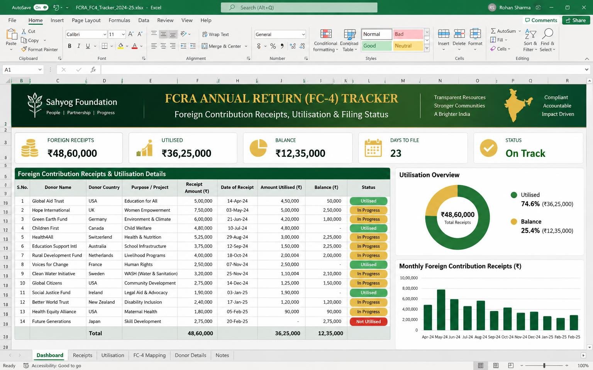Apply the Bad cell style swatch
The height and width of the screenshot is (370, 593).
(x=408, y=34)
